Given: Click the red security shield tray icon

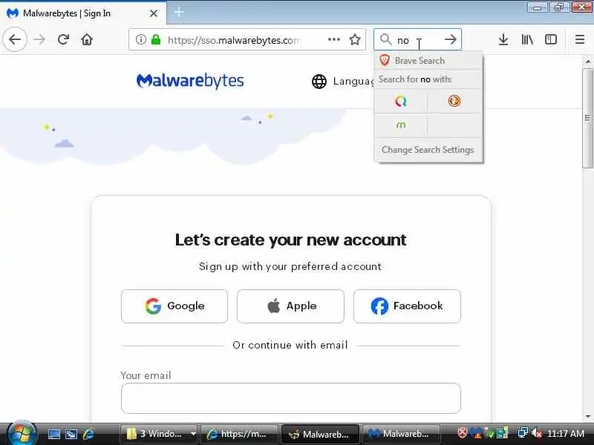Looking at the screenshot, I should click(462, 432).
